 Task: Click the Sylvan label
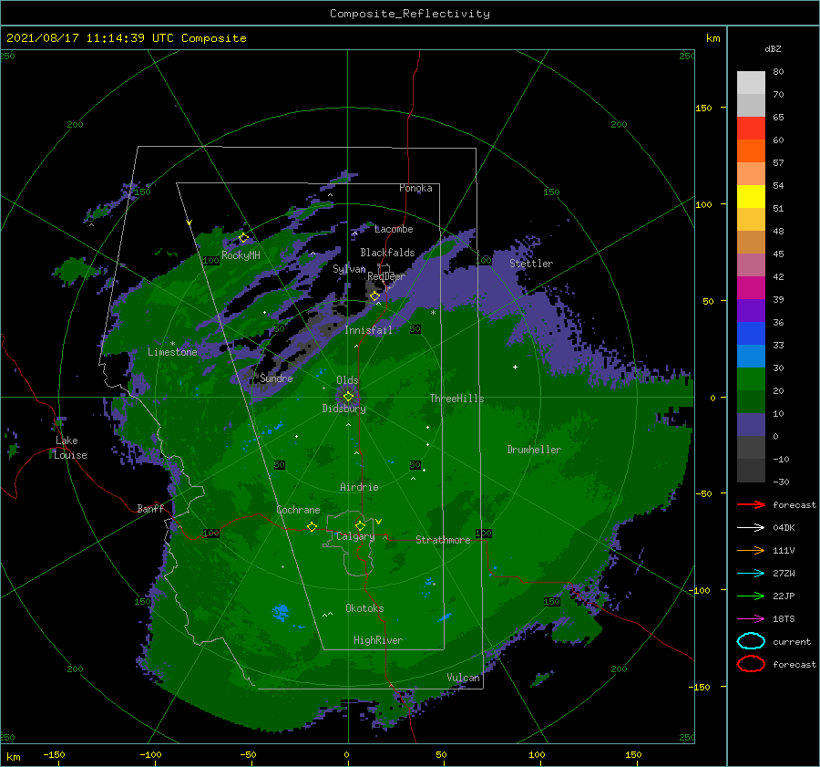pos(349,269)
